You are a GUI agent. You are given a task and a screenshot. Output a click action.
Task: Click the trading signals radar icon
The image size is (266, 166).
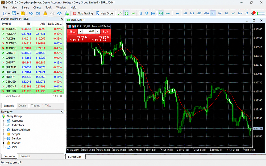[67, 13]
